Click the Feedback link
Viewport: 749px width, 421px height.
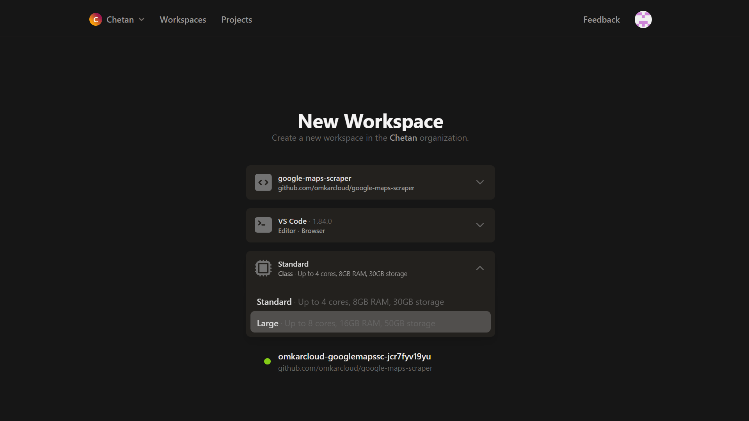(601, 19)
